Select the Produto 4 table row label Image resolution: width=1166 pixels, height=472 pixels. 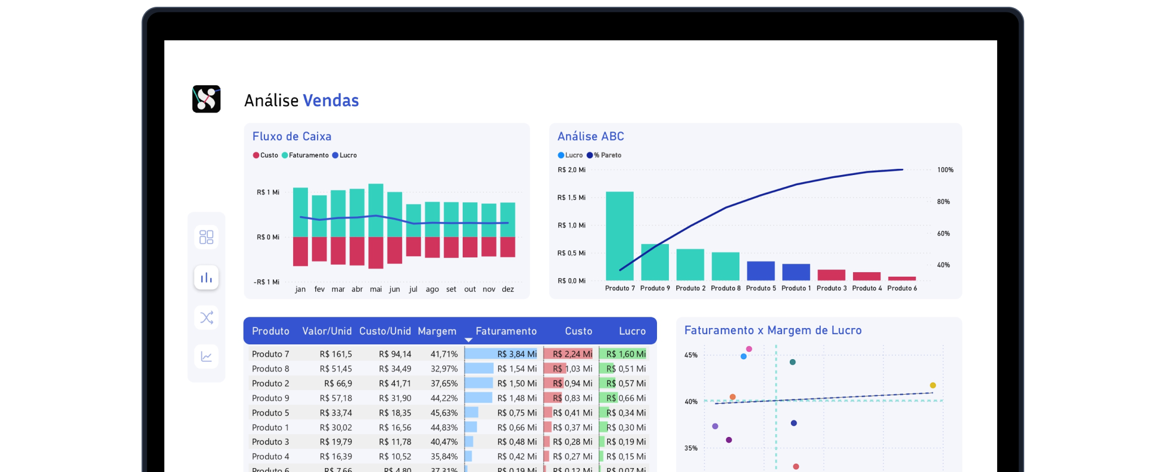click(x=271, y=456)
